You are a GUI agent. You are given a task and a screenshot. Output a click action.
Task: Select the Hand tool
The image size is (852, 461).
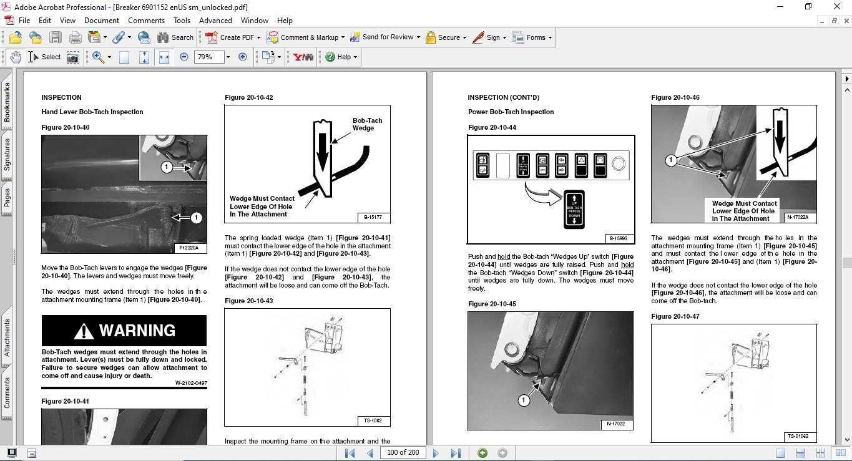15,57
